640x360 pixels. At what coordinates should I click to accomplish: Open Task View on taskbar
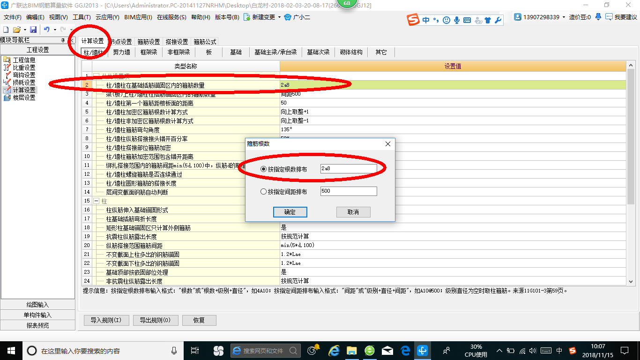[x=195, y=350]
